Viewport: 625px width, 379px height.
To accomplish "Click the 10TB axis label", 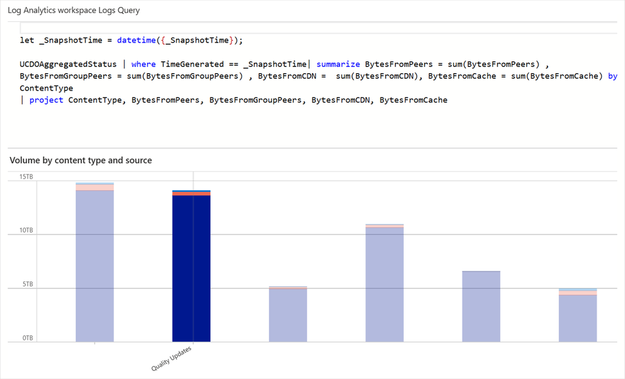I will (26, 230).
